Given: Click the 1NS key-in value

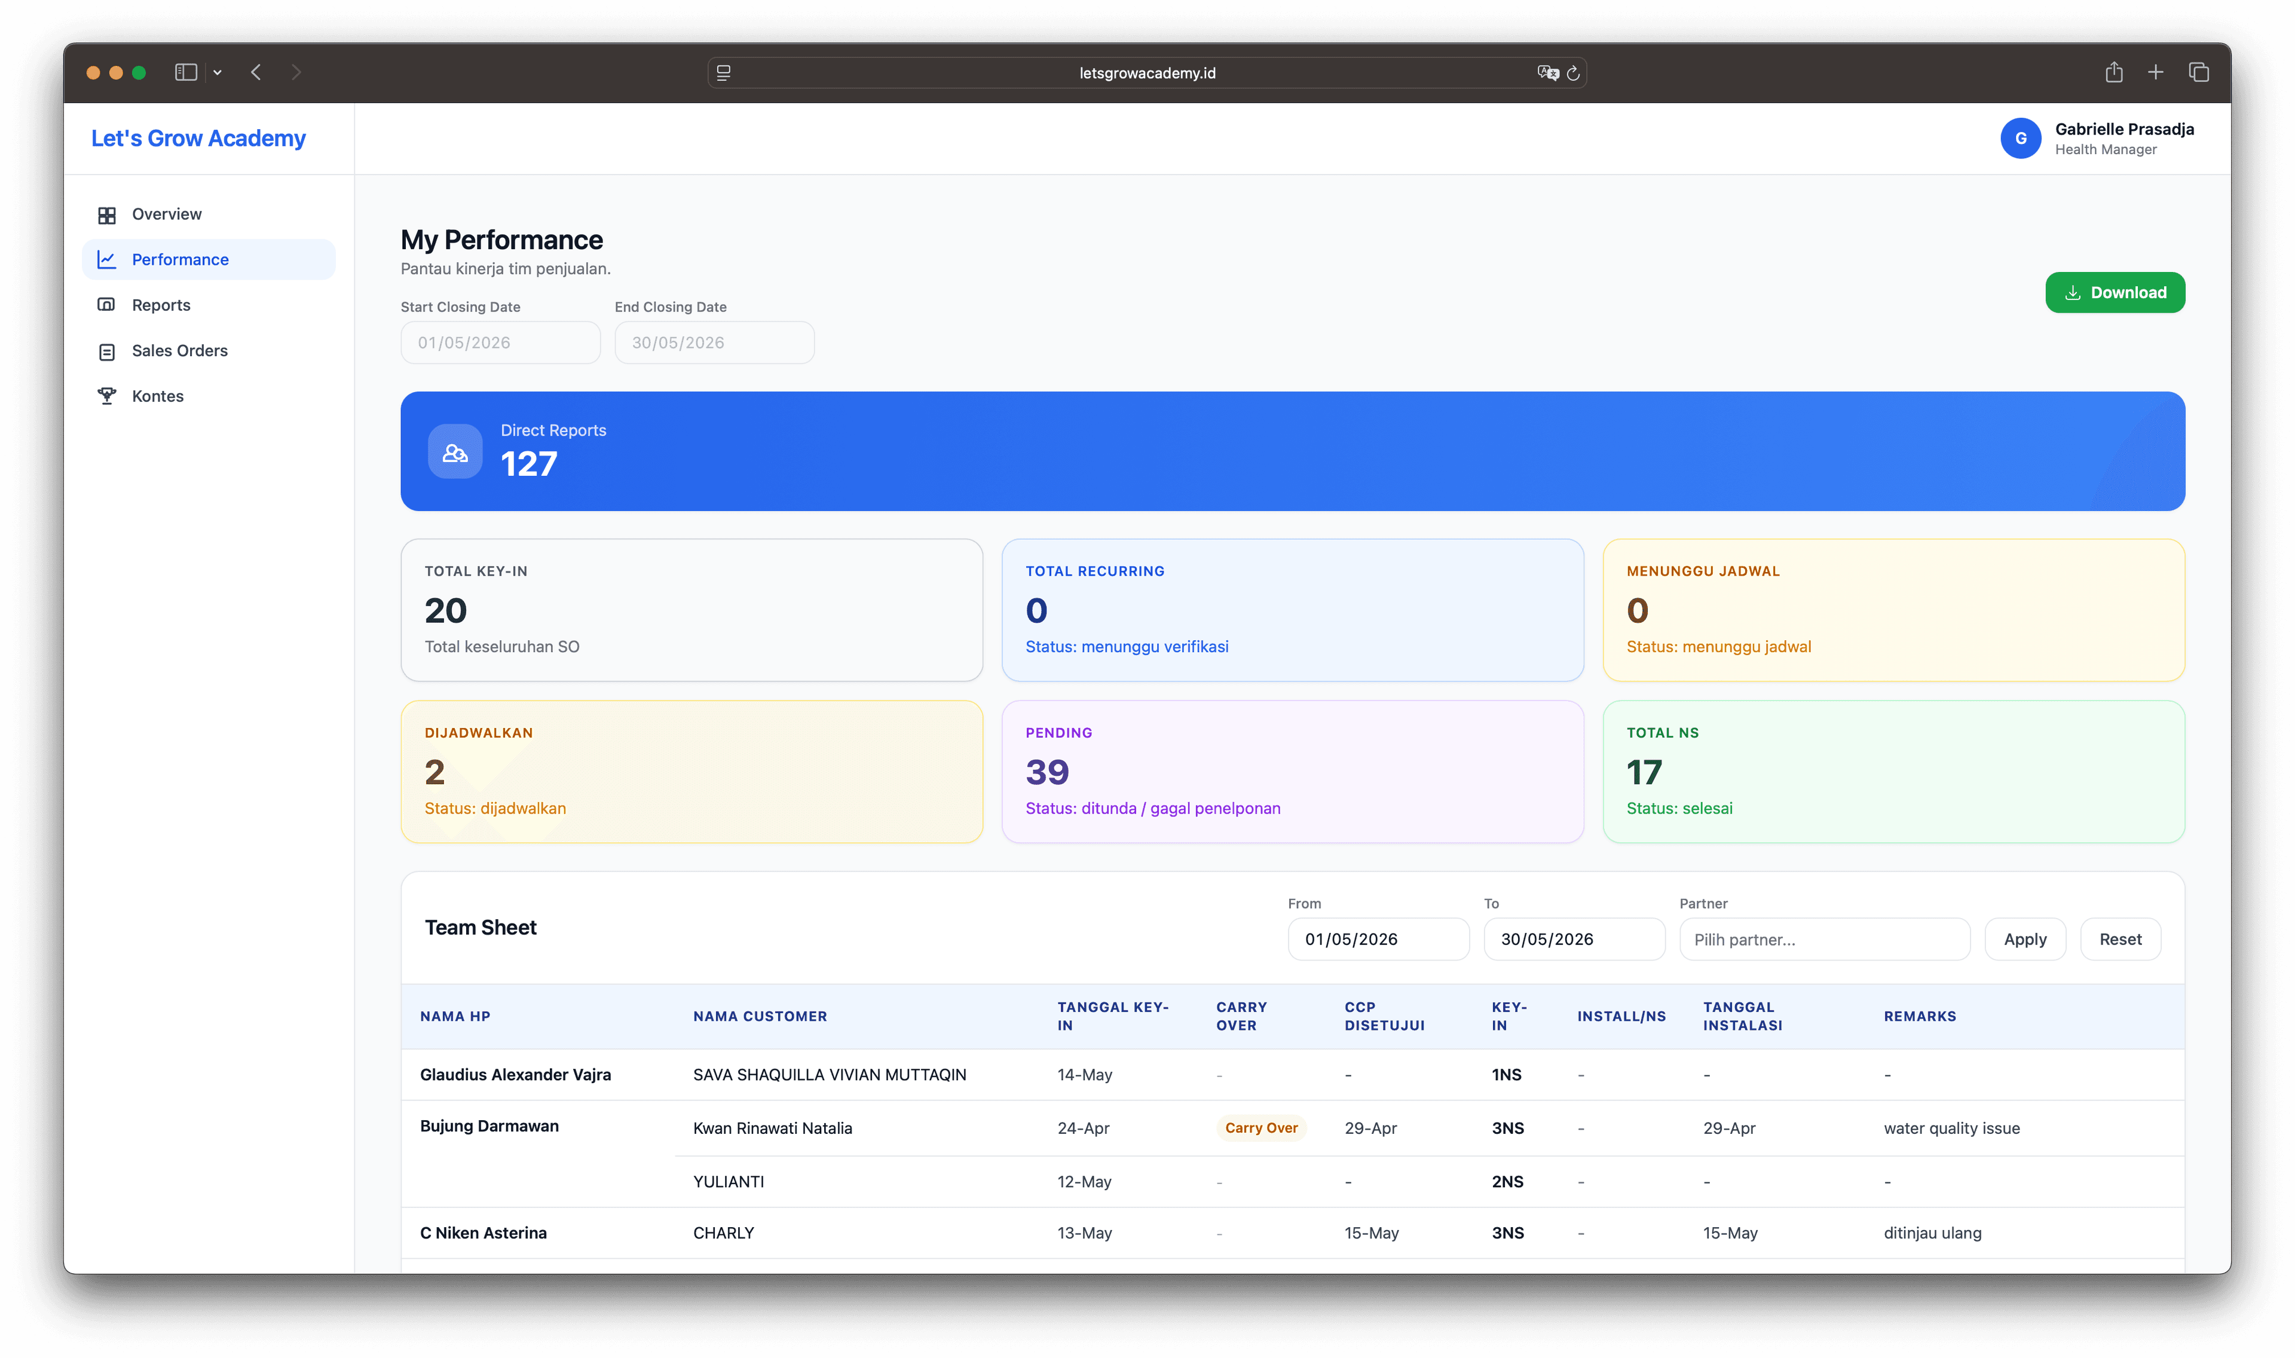Looking at the screenshot, I should [1505, 1074].
